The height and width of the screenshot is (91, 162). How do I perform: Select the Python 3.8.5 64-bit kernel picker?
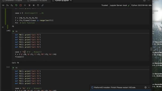[x=141, y=5]
